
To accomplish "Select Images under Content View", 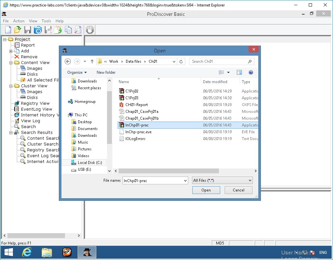I will tap(35, 69).
